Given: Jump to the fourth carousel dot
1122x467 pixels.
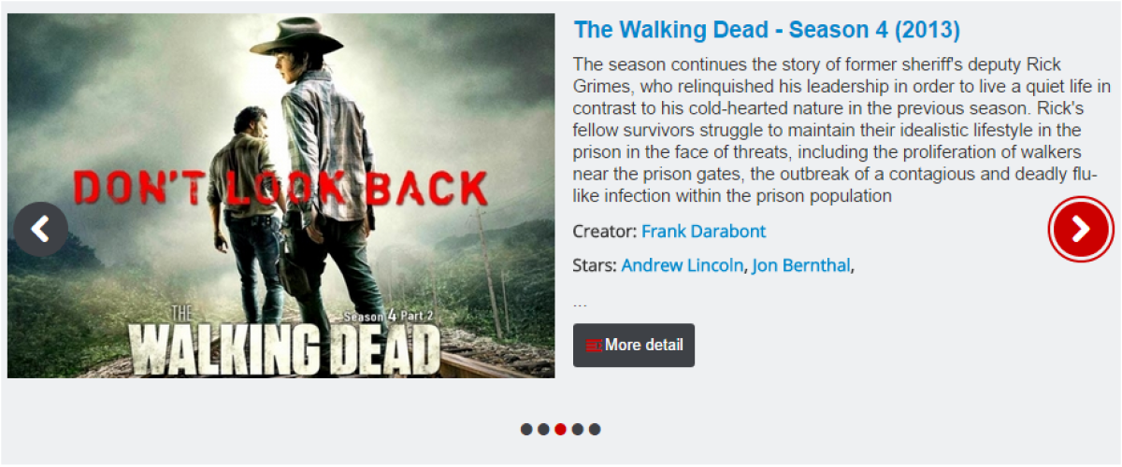Looking at the screenshot, I should pos(577,430).
